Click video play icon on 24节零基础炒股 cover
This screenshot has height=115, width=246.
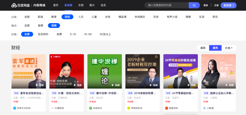tap(189, 85)
